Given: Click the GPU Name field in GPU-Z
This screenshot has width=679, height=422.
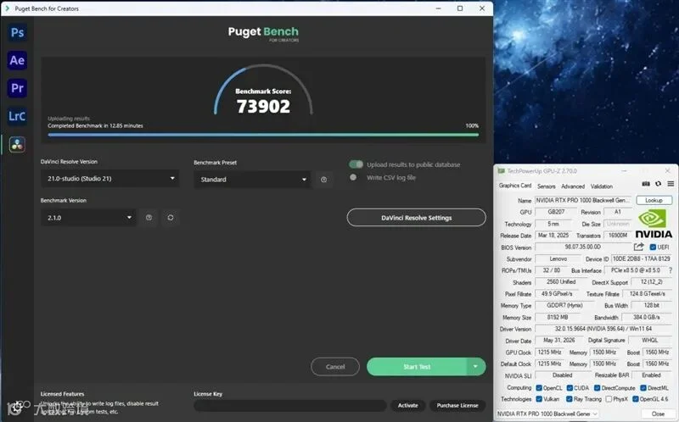Looking at the screenshot, I should [x=583, y=200].
